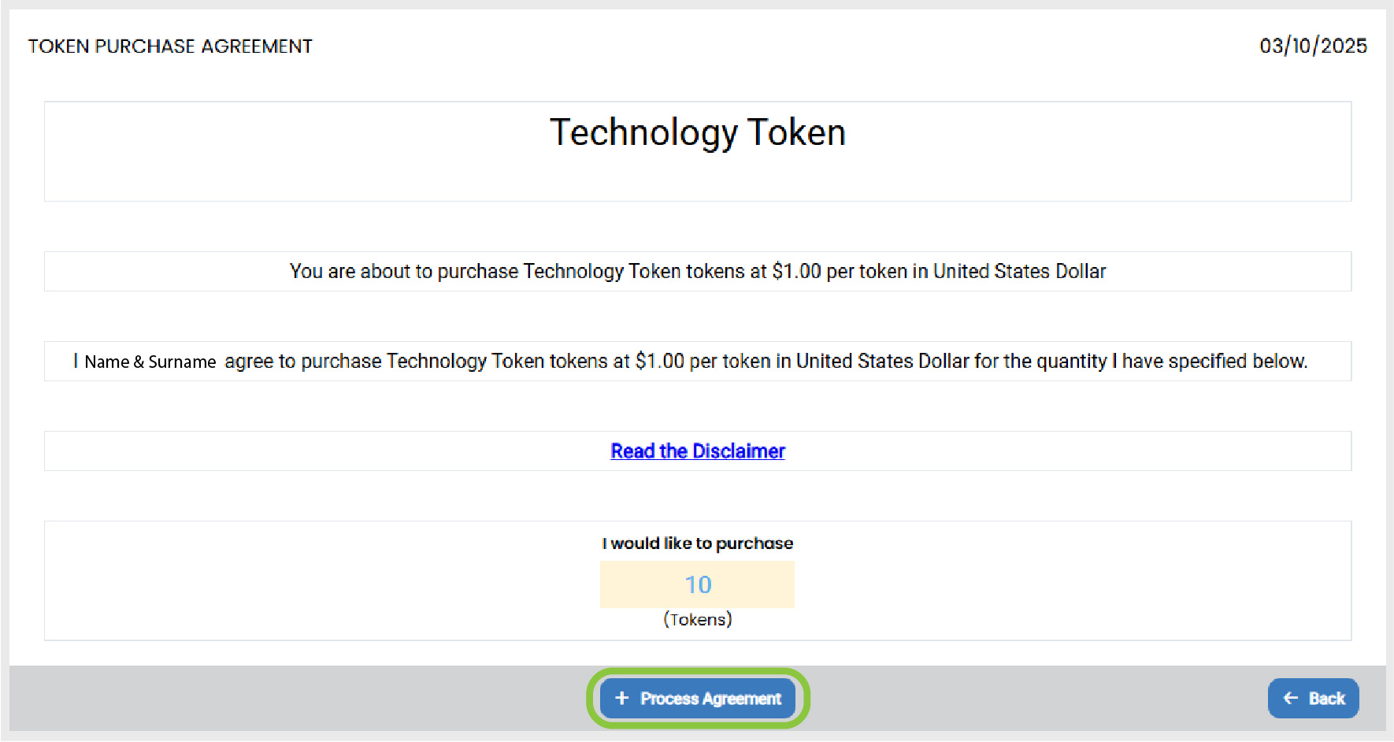
Task: Click the Technology Token heading
Action: coord(698,132)
